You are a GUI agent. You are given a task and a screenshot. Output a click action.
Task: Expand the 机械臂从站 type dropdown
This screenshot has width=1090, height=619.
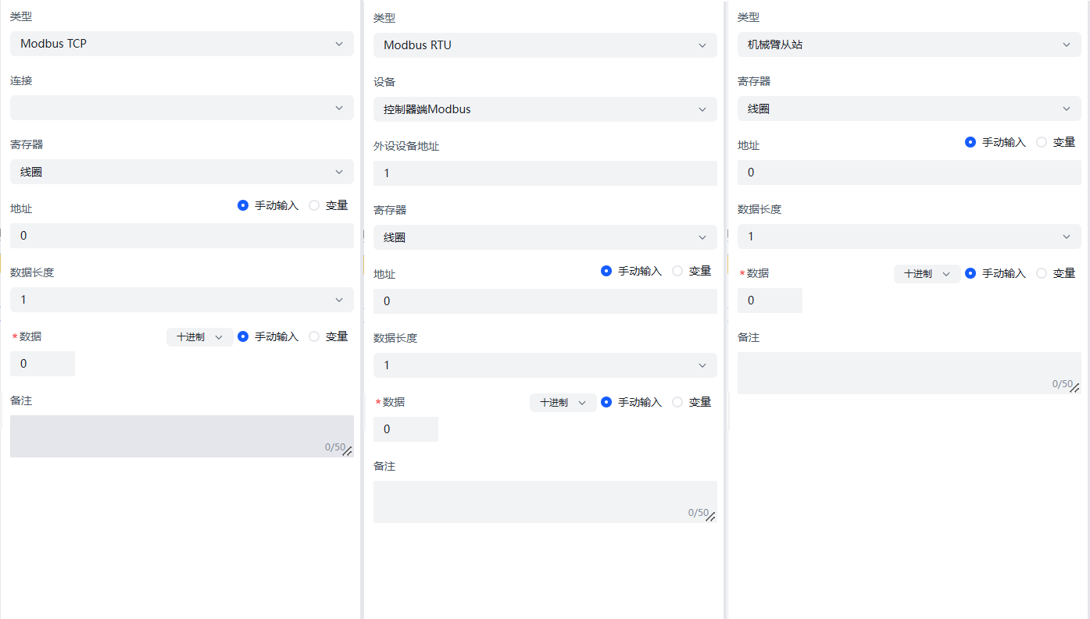909,44
